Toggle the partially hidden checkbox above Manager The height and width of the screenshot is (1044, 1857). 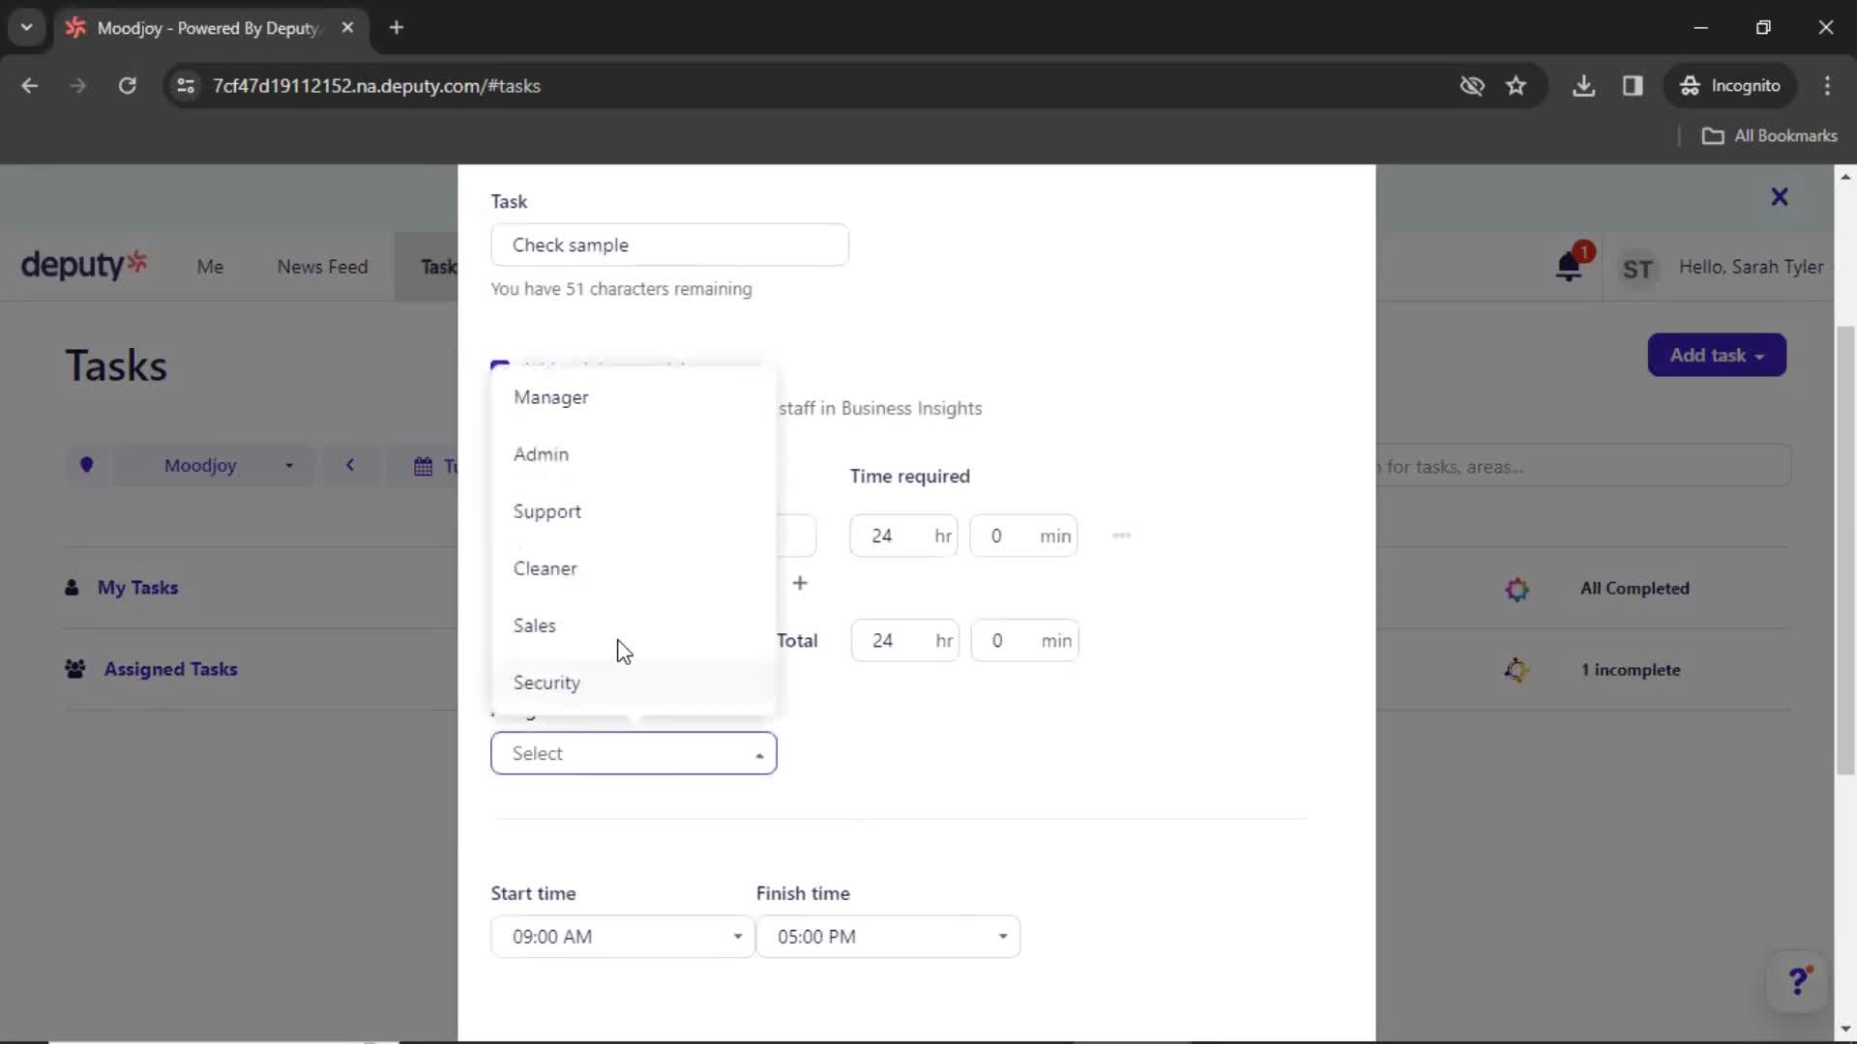click(x=500, y=365)
